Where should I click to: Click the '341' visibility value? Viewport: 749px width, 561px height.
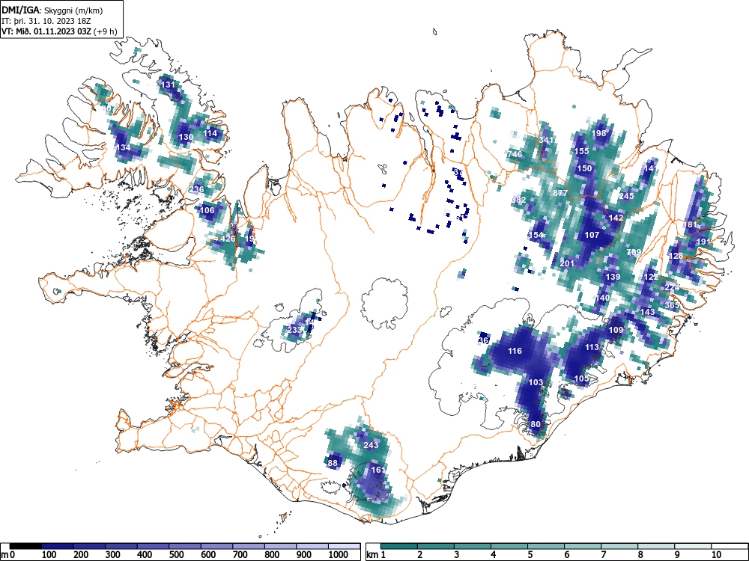547,141
